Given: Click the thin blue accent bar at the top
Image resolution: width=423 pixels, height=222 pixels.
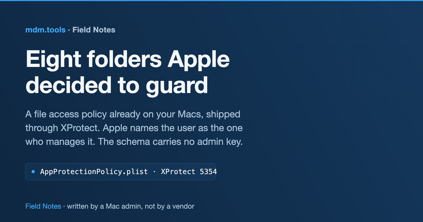Looking at the screenshot, I should click(211, 0).
